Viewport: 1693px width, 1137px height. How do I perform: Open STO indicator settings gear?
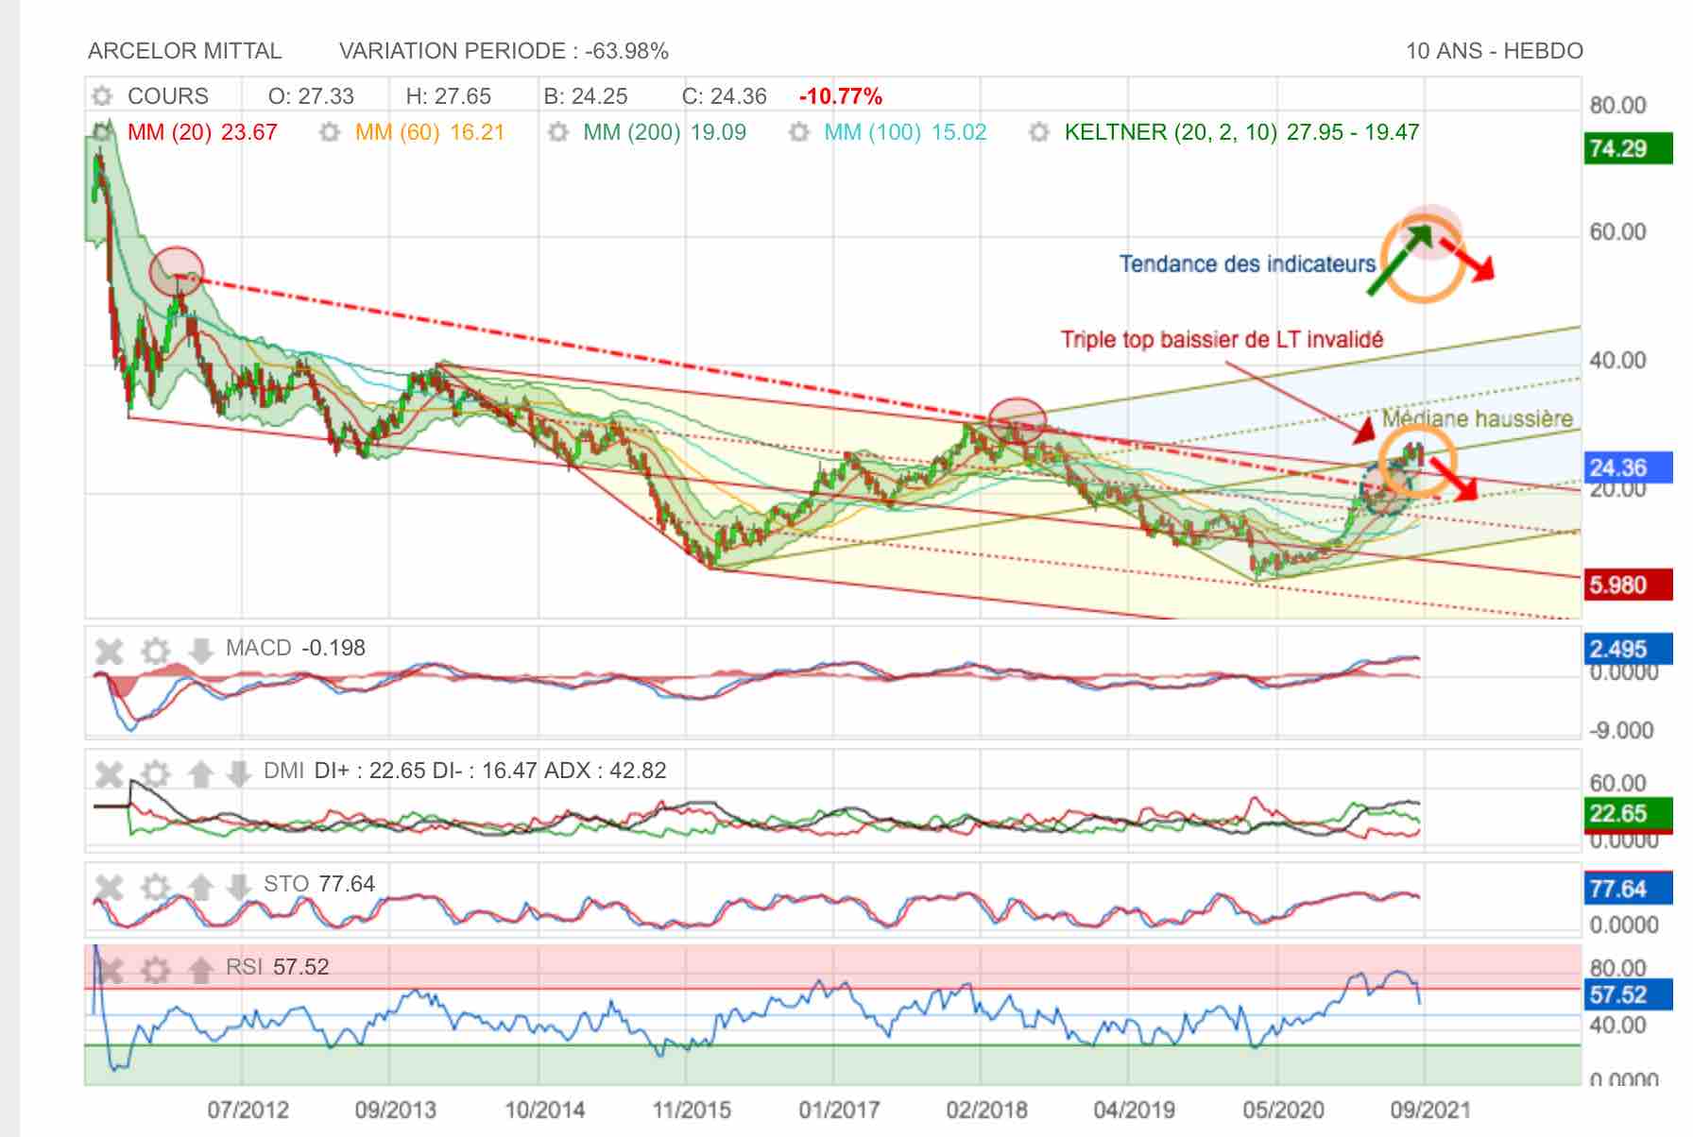[155, 887]
